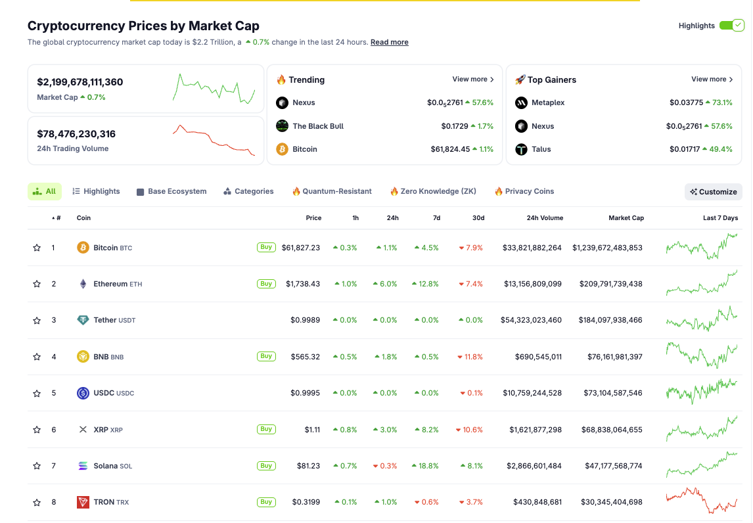The width and height of the screenshot is (753, 523).
Task: Switch to Quantum-Resistant tab
Action: (x=332, y=191)
